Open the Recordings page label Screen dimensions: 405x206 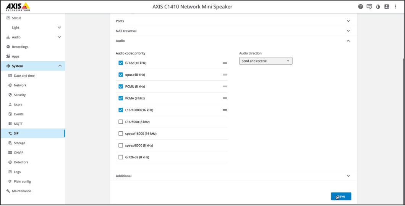pos(20,47)
